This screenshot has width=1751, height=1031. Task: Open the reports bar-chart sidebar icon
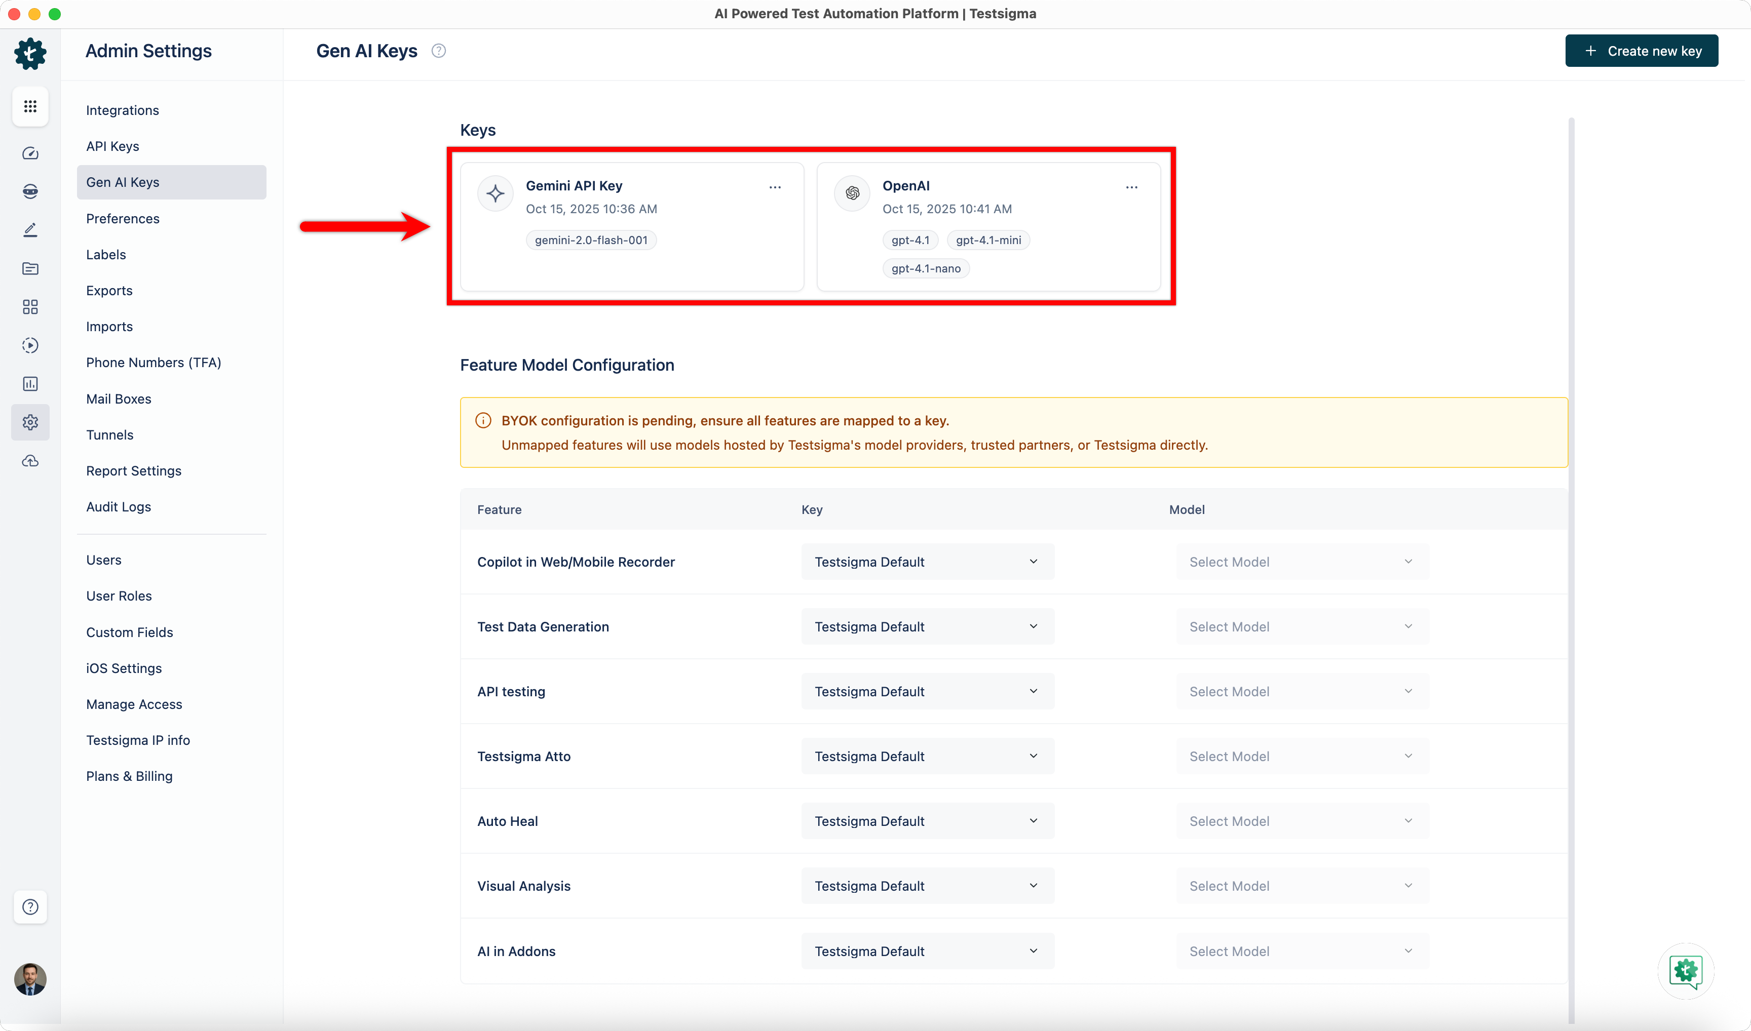tap(30, 383)
